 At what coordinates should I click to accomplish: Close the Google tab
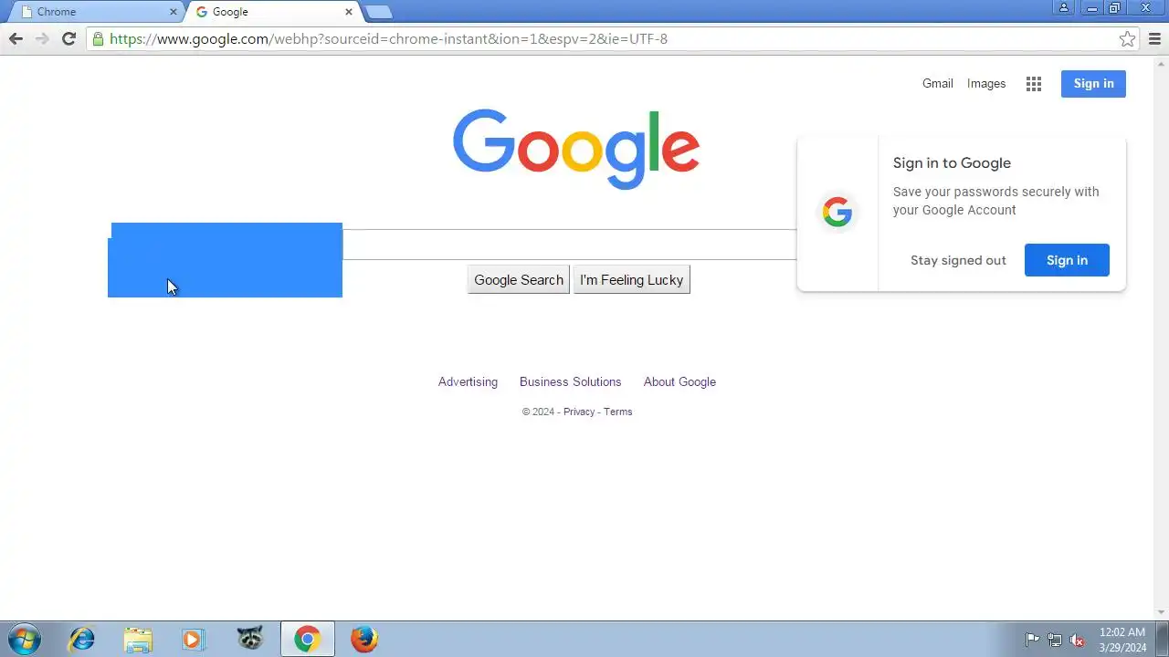[349, 12]
